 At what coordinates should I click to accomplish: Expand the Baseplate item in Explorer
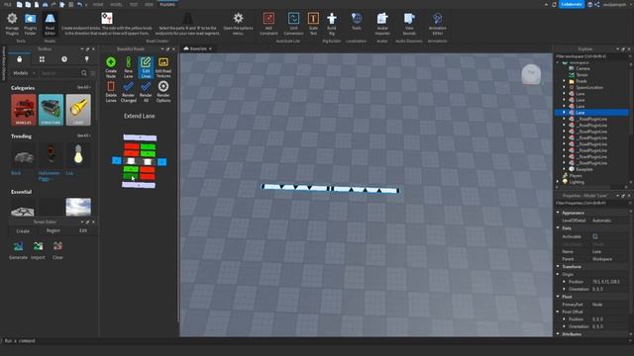[x=565, y=169]
